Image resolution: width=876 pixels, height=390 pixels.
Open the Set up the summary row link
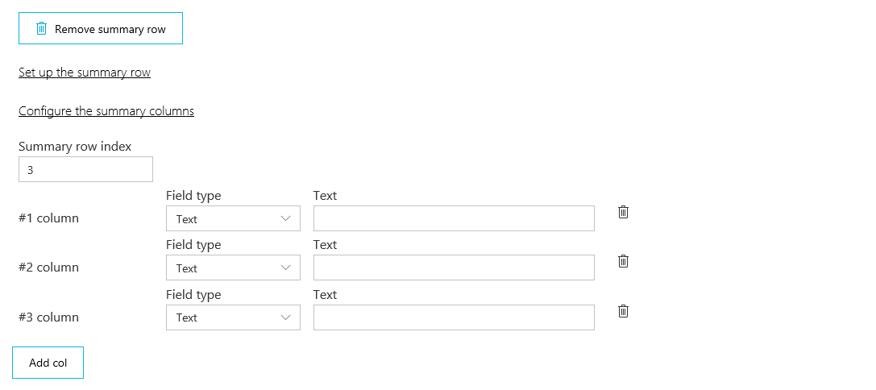pos(85,73)
